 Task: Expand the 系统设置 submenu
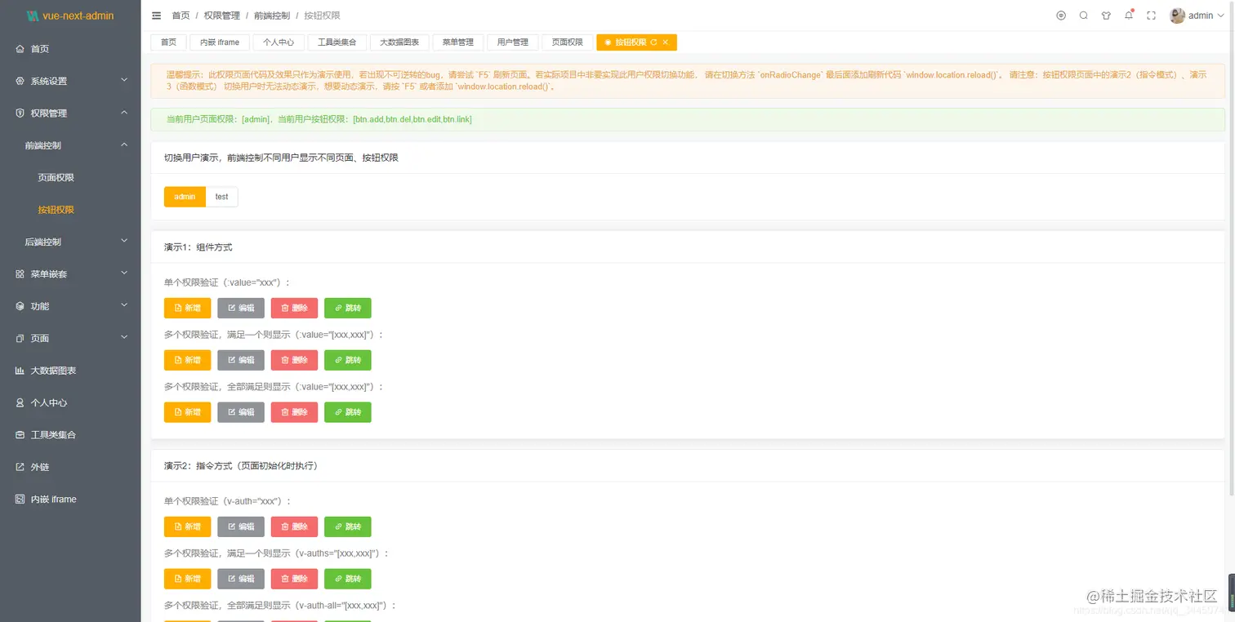click(x=124, y=81)
